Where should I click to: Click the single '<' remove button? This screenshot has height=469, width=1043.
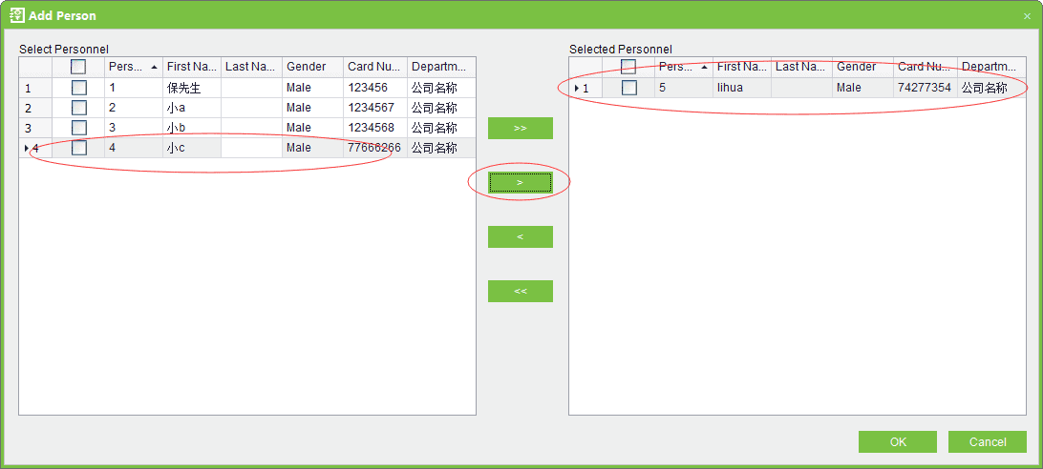[520, 237]
